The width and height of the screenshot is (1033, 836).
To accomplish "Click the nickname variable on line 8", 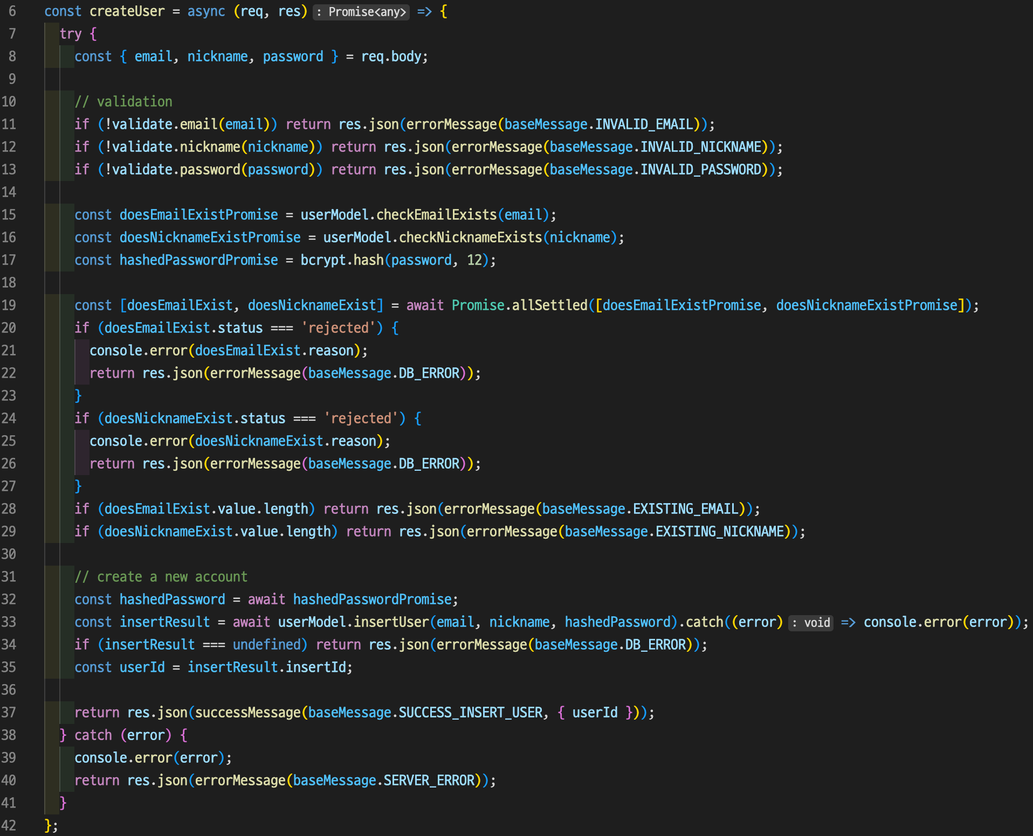I will point(217,57).
